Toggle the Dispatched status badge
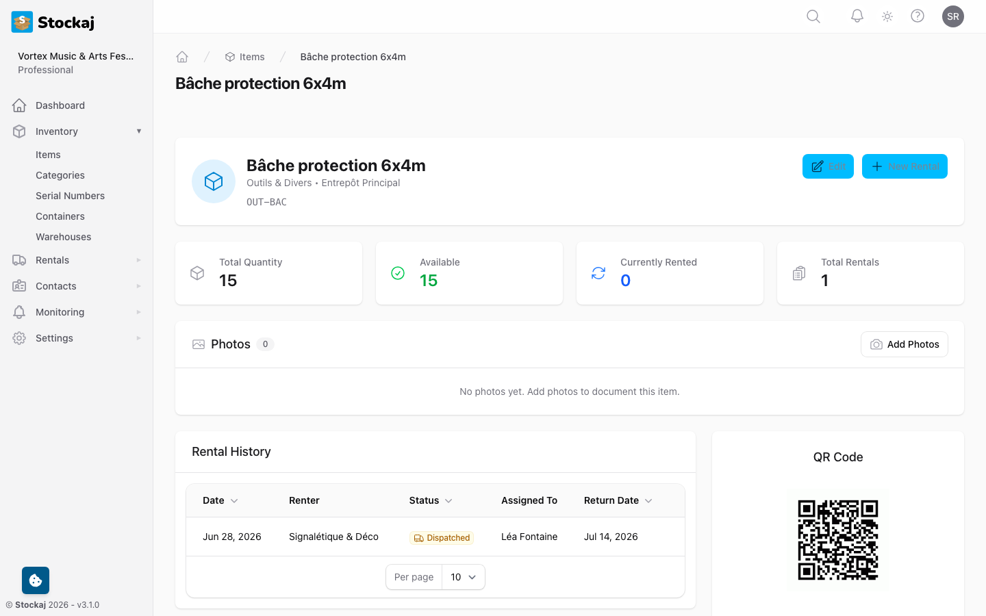 point(441,537)
